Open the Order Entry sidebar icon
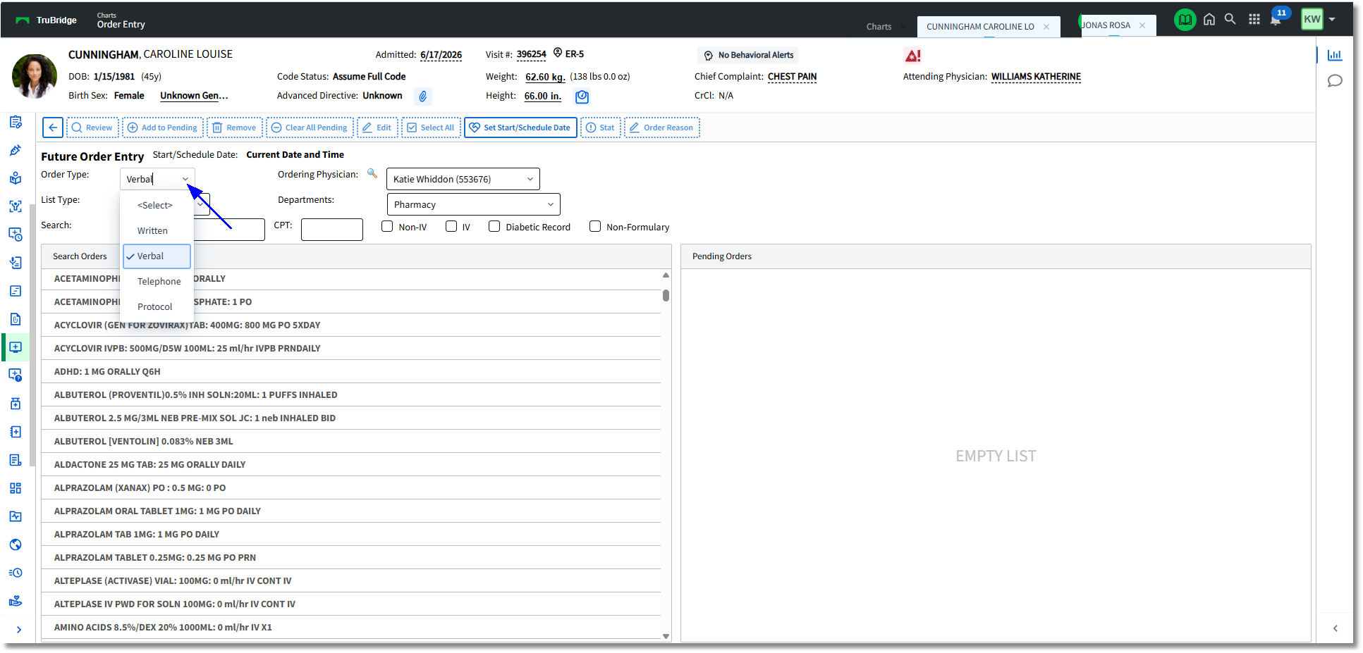Image resolution: width=1363 pixels, height=653 pixels. click(16, 347)
